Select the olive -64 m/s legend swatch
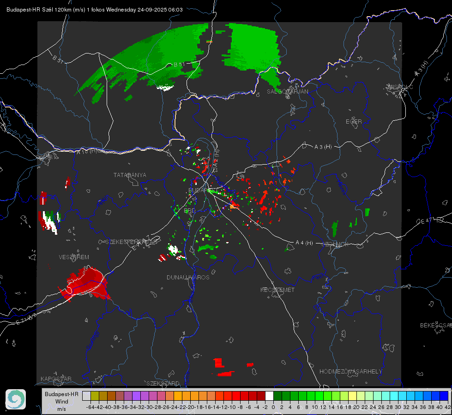This screenshot has height=415, width=452. point(95,396)
